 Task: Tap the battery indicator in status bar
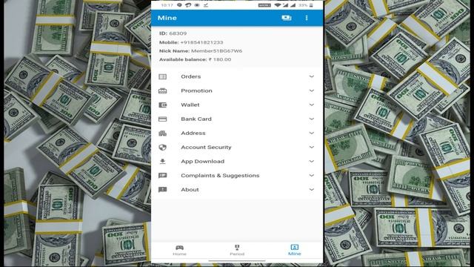(x=311, y=5)
